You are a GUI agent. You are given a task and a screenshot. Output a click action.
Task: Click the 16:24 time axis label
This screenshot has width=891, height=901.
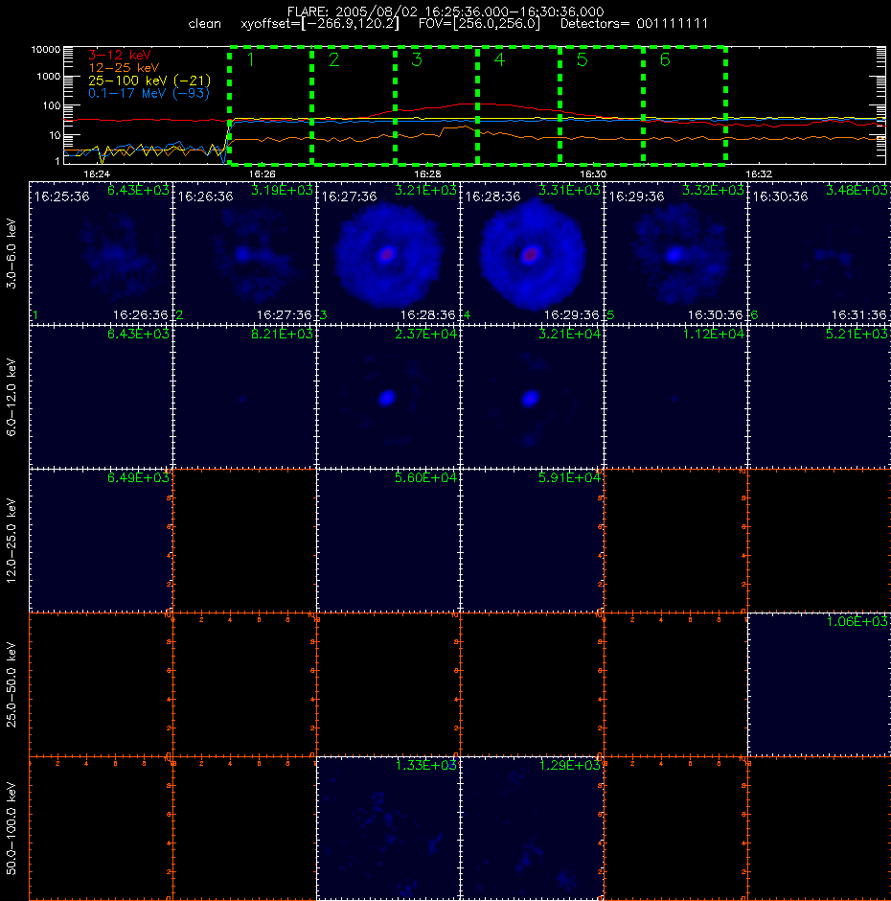tap(97, 173)
